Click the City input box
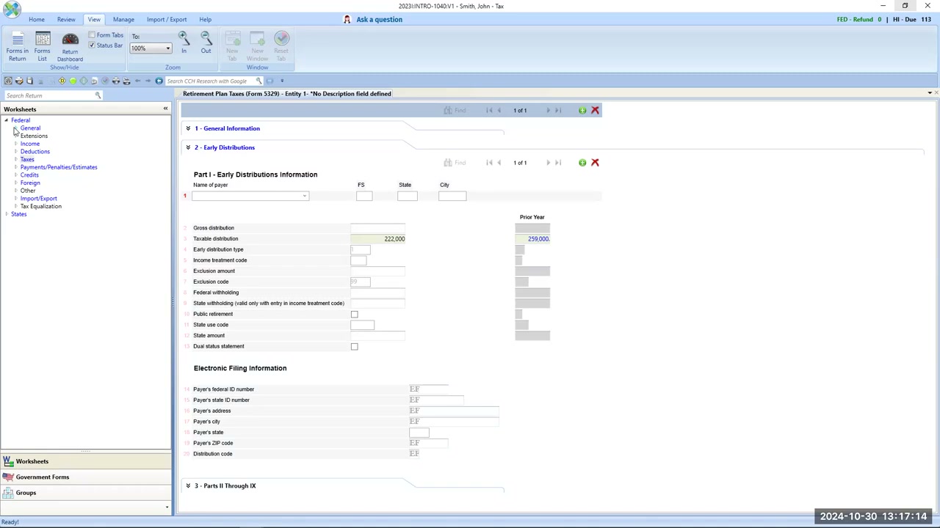 pyautogui.click(x=452, y=196)
